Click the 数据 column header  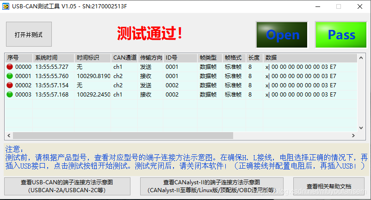tap(310, 58)
